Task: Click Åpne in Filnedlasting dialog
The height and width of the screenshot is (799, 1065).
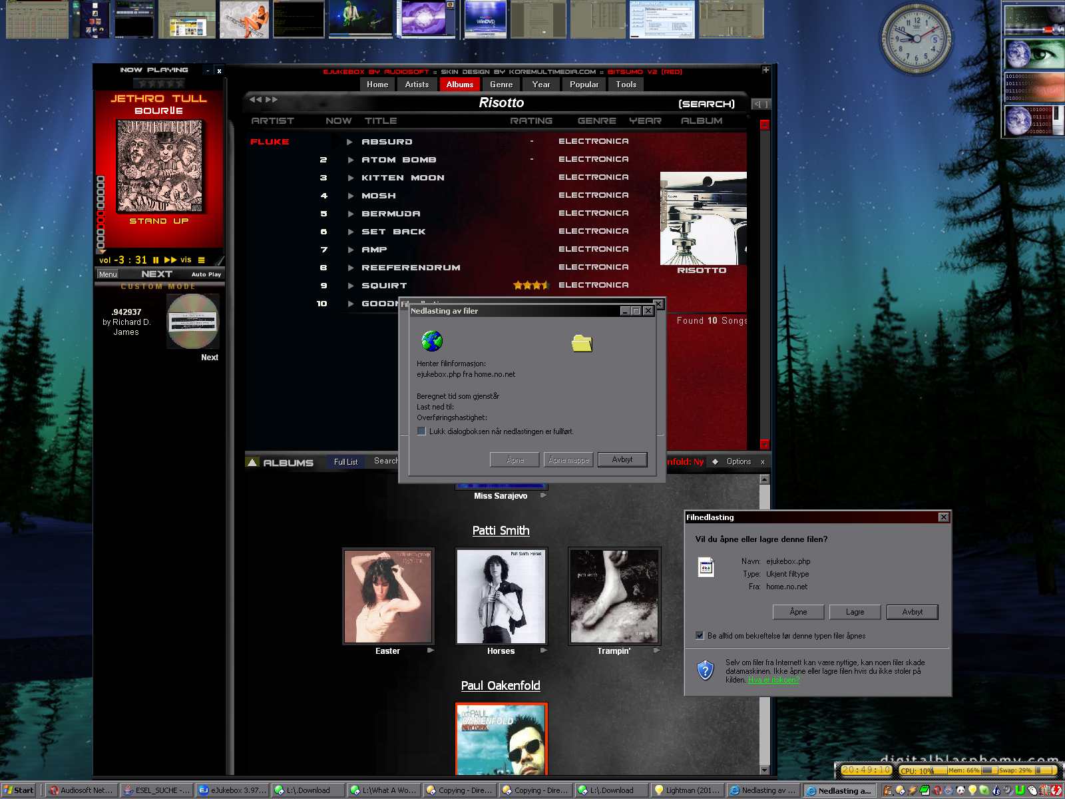Action: point(798,612)
